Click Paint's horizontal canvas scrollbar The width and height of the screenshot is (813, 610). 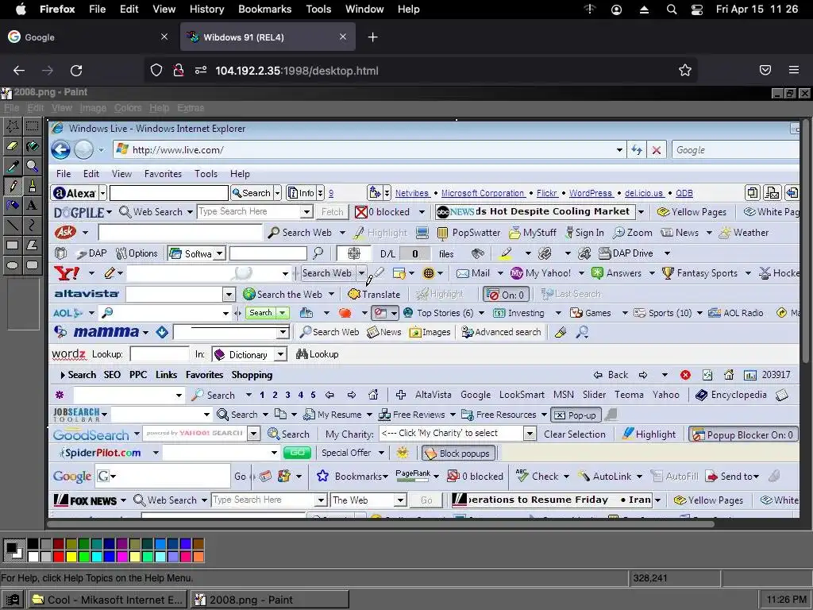coord(381,524)
